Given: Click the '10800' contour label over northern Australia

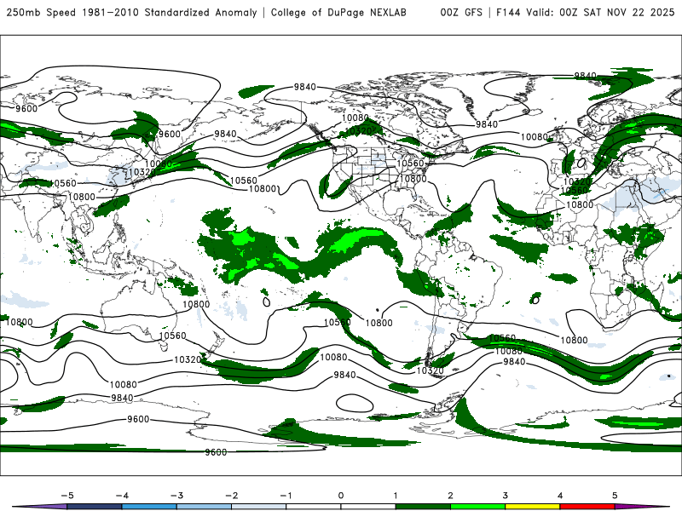Looking at the screenshot, I should click(196, 304).
